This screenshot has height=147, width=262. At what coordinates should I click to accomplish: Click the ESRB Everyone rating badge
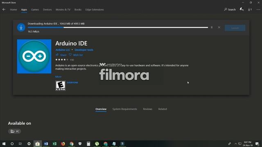[61, 86]
